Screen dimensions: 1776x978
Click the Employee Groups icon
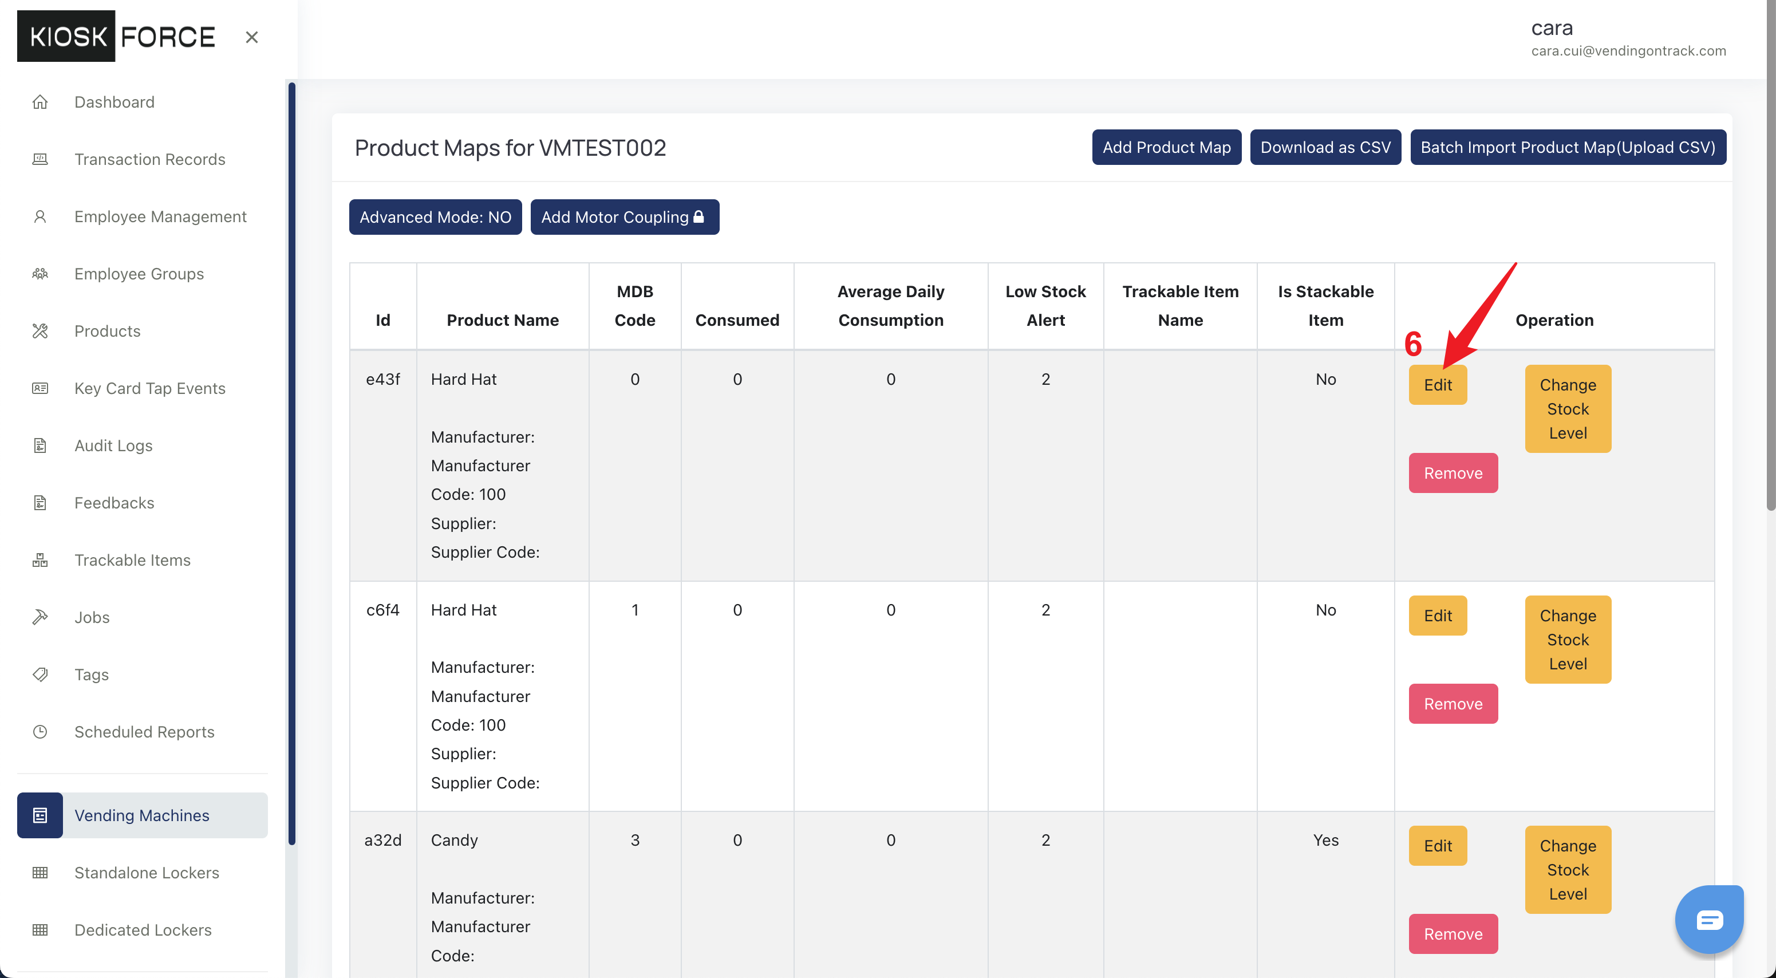pyautogui.click(x=40, y=274)
